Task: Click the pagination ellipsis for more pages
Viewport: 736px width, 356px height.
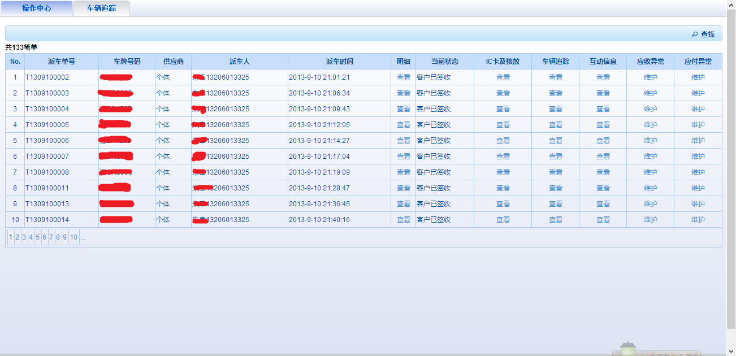Action: pyautogui.click(x=83, y=237)
